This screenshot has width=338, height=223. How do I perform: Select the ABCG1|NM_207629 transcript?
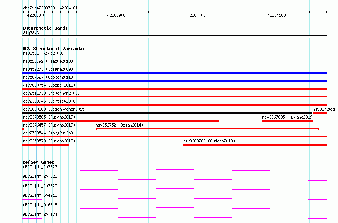pyautogui.click(x=40, y=186)
